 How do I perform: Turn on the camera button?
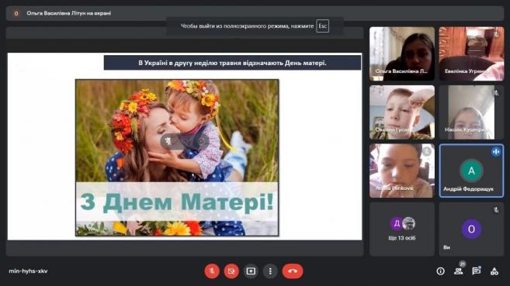[231, 271]
